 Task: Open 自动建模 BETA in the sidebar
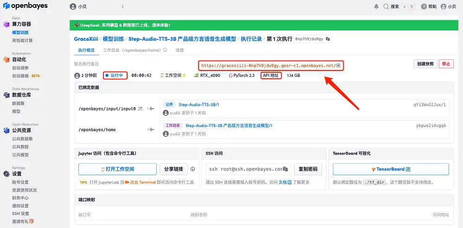(x=26, y=76)
